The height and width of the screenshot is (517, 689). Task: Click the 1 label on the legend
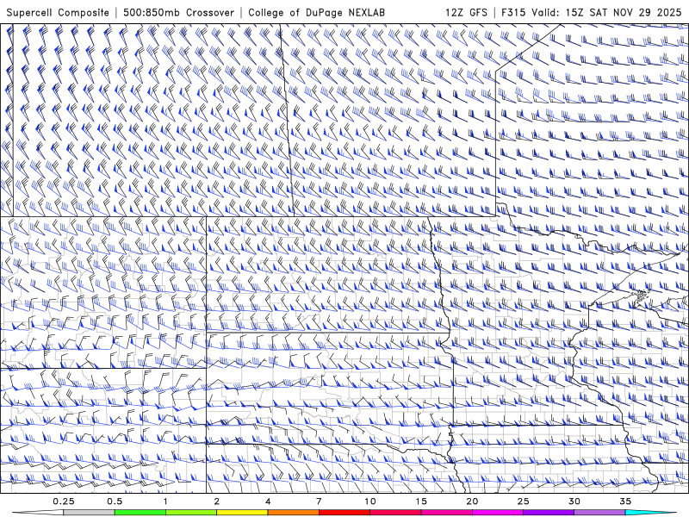(x=165, y=501)
